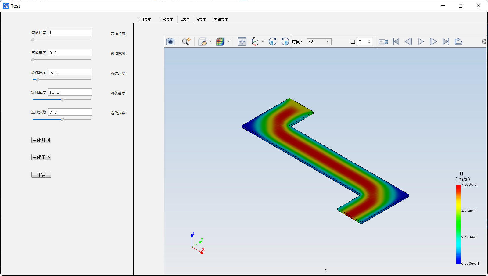This screenshot has width=488, height=276.
Task: Jump to the first animation frame
Action: (x=396, y=41)
